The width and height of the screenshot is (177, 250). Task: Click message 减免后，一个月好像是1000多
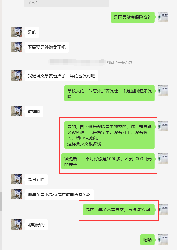pos(108,161)
